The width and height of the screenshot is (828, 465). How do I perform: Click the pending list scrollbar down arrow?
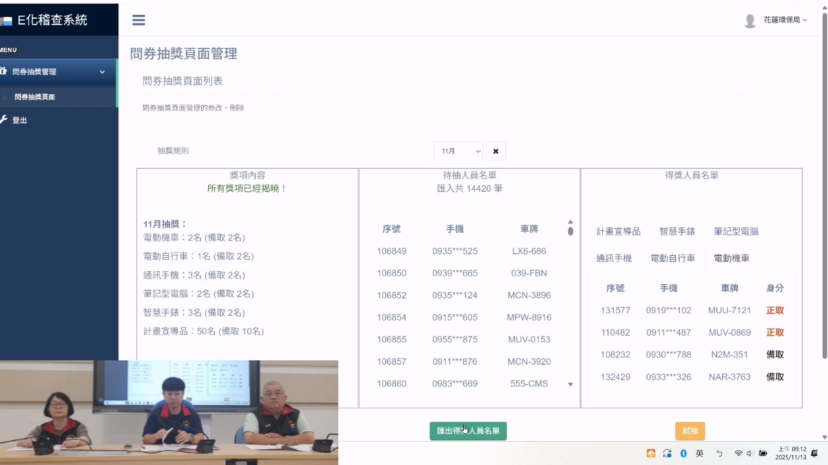(x=571, y=384)
